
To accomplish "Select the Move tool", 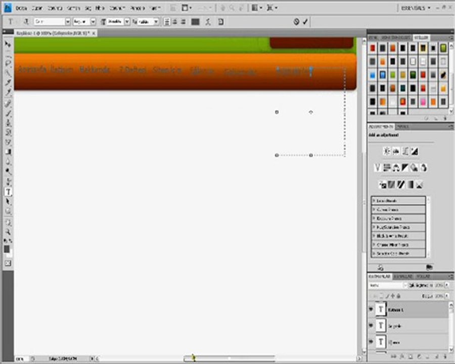I will click(8, 44).
